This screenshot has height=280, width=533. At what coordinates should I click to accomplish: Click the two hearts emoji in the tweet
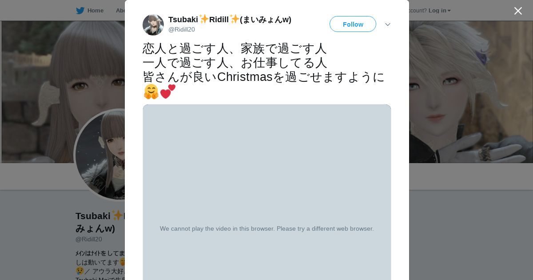pos(168,92)
